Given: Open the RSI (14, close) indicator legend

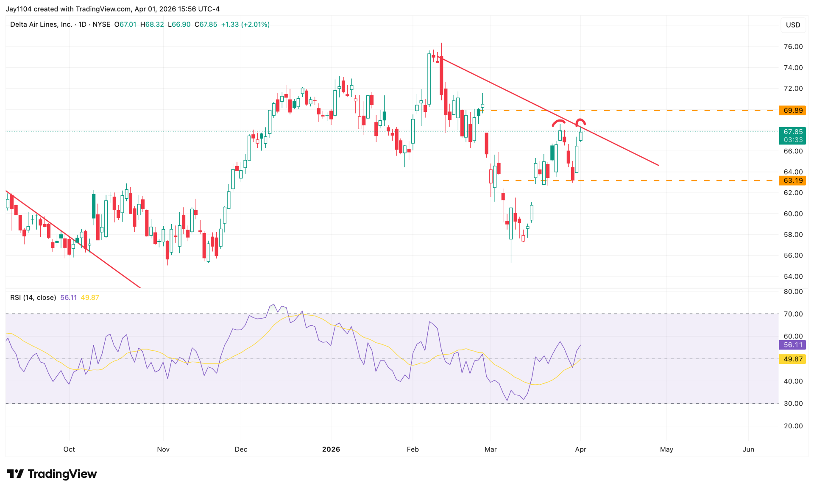Looking at the screenshot, I should (x=33, y=297).
